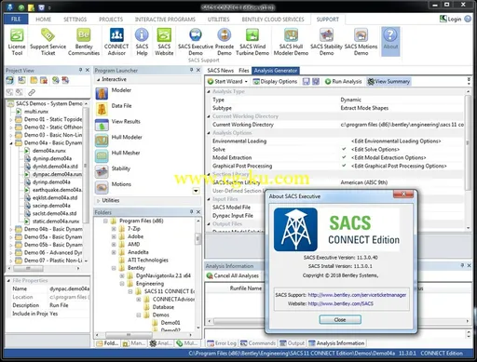Launch SACS Stability Demo
The image size is (477, 362).
[326, 42]
